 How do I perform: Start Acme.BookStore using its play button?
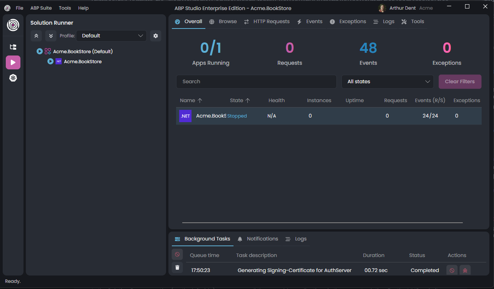50,61
